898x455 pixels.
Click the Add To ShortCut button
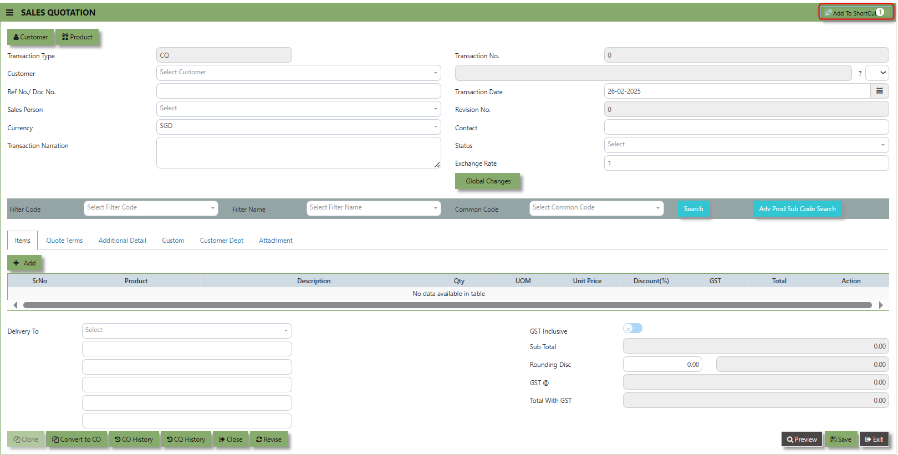click(x=855, y=13)
